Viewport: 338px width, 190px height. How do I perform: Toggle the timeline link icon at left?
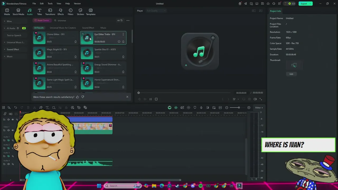[5, 114]
